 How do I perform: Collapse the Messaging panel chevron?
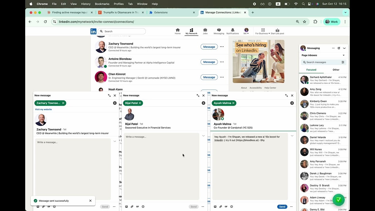tap(345, 48)
